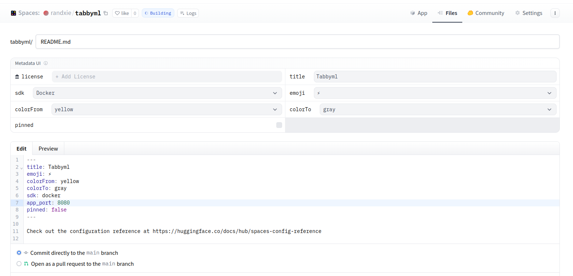
Task: Click the Hugging Face Spaces logo icon
Action: [14, 13]
